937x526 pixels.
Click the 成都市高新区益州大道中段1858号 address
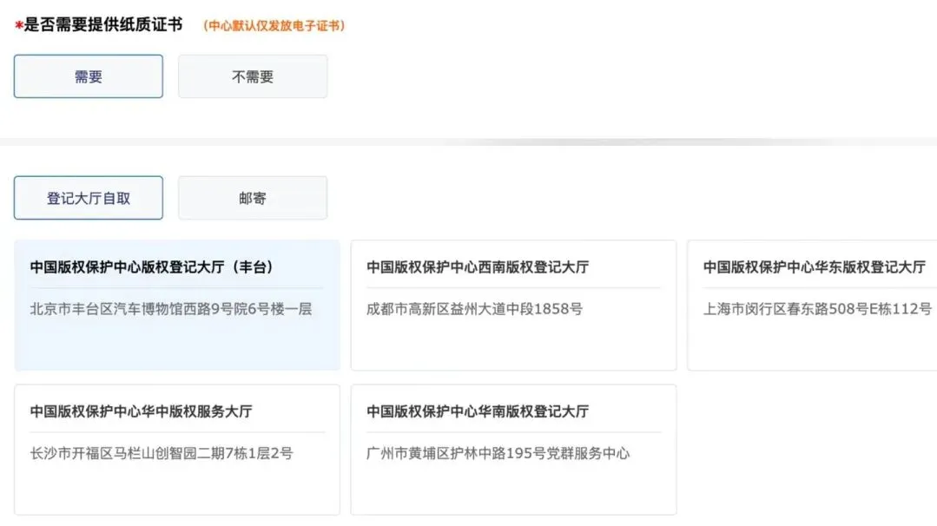click(474, 308)
